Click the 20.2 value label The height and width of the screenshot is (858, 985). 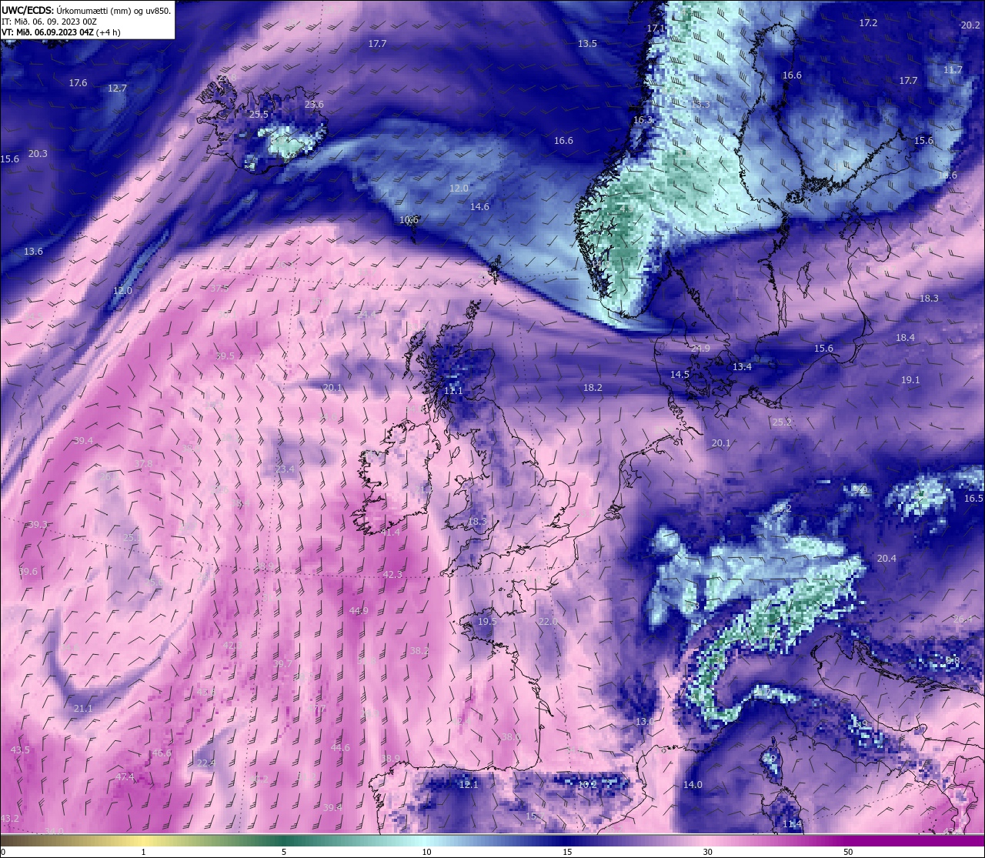click(970, 25)
